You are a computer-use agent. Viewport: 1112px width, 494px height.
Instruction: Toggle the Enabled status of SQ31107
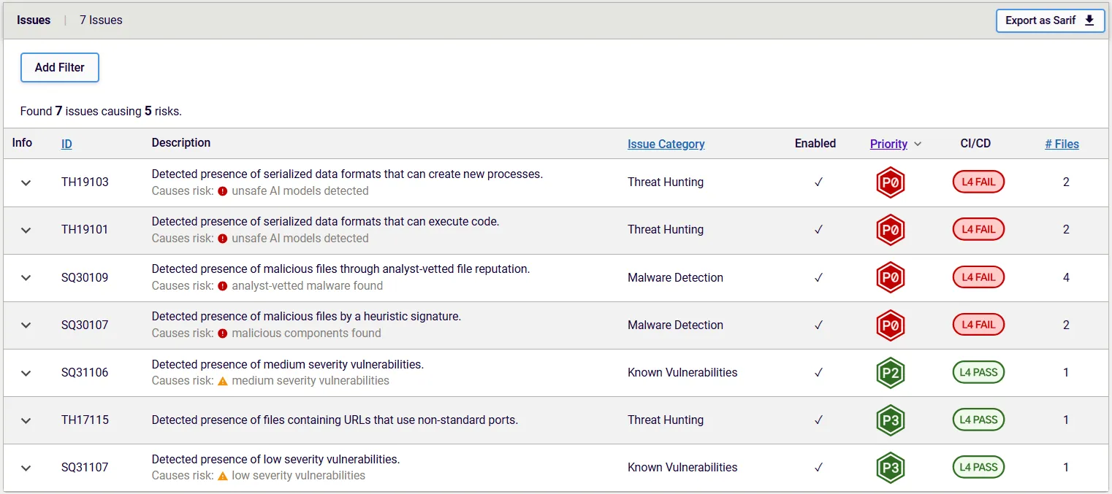818,467
